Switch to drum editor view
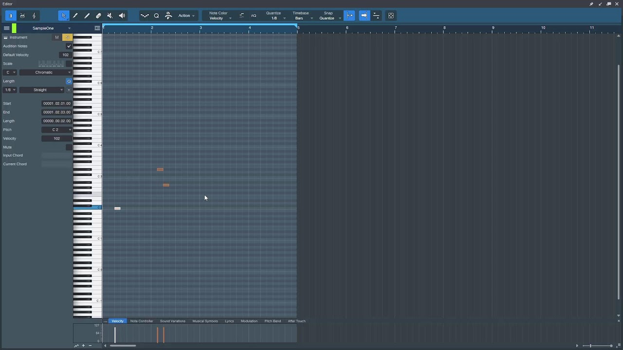The image size is (623, 350). 22,16
